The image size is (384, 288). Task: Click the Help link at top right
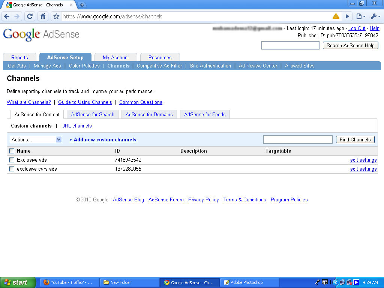[x=375, y=28]
